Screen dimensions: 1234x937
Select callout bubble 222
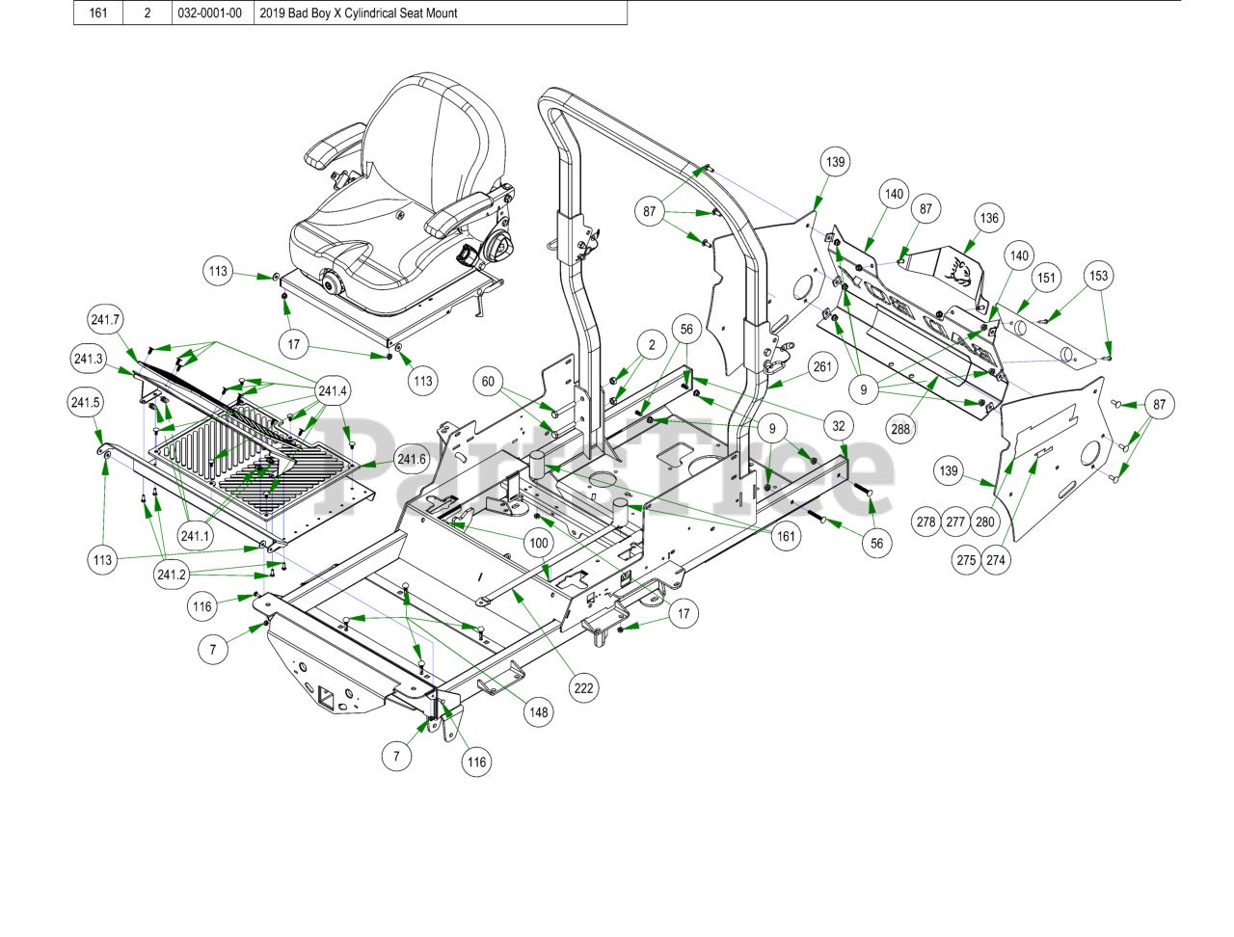click(x=584, y=687)
